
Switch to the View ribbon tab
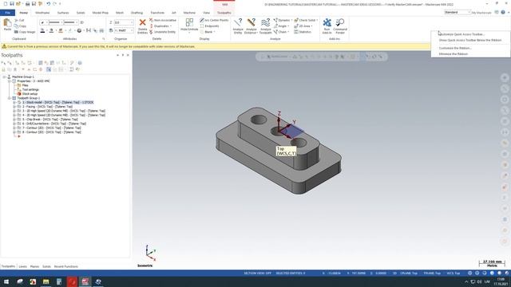coord(206,13)
